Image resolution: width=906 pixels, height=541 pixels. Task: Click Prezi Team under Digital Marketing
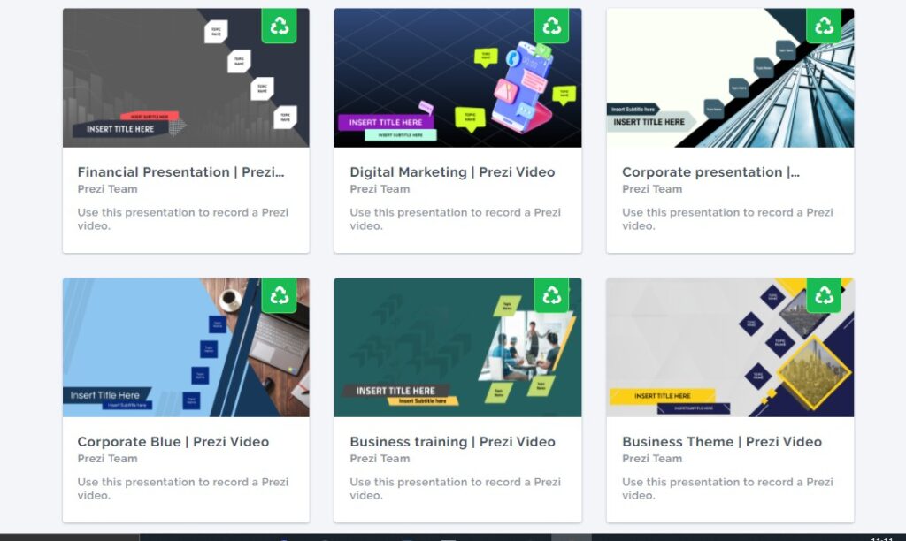coord(380,189)
